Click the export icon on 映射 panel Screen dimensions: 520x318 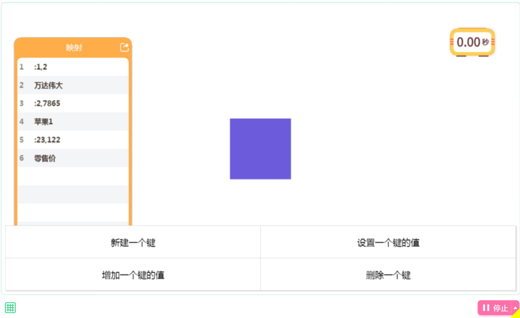click(124, 47)
